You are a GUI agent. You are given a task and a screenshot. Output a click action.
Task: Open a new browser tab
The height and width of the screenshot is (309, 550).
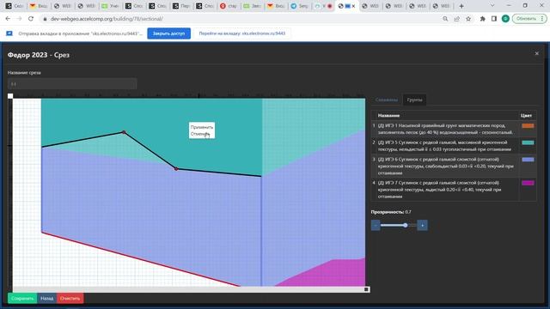pyautogui.click(x=461, y=6)
